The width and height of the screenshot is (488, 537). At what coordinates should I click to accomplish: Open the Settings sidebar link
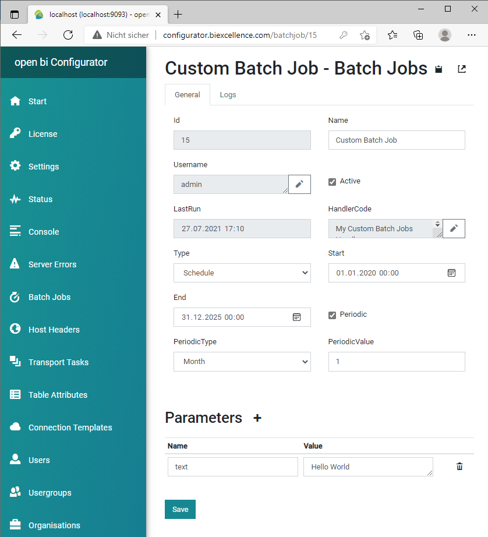44,167
